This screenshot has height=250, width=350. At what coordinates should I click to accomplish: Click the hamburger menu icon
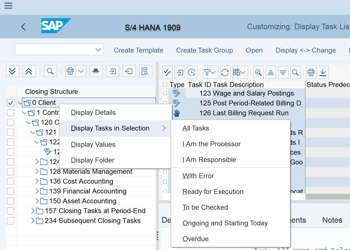tap(8, 6)
